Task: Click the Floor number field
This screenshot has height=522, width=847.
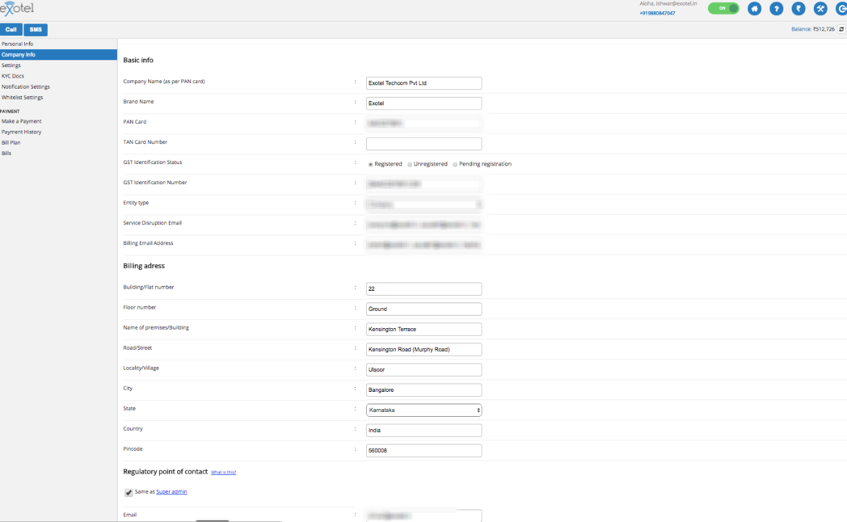Action: [423, 309]
